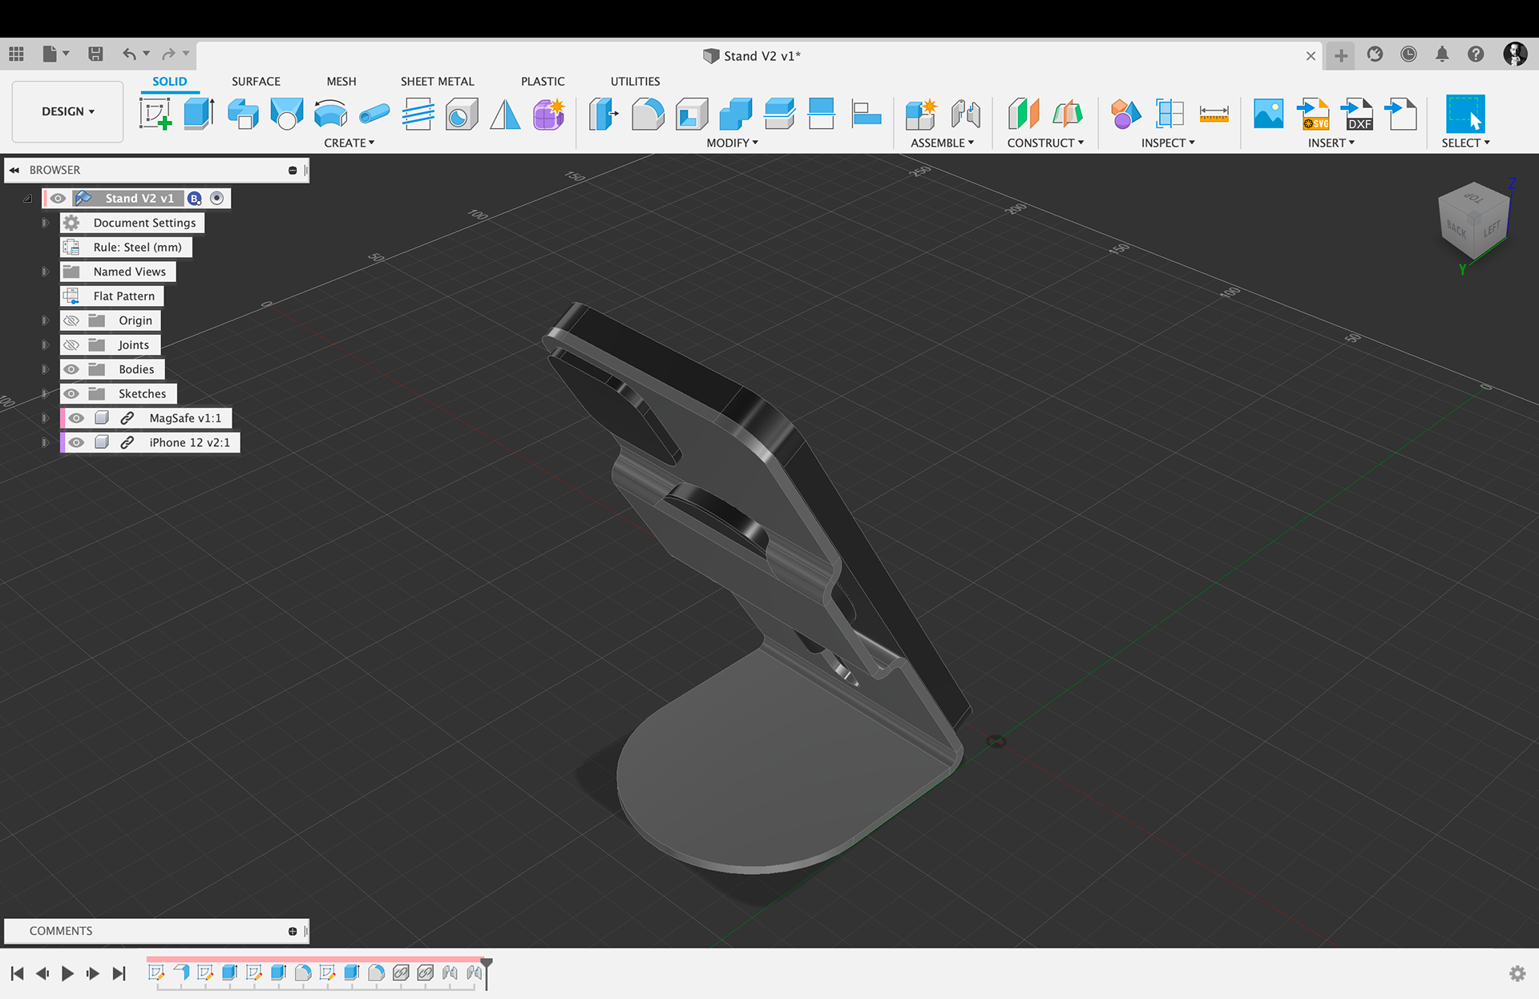Open the INSERT dropdown menu
This screenshot has height=999, width=1539.
pos(1331,143)
